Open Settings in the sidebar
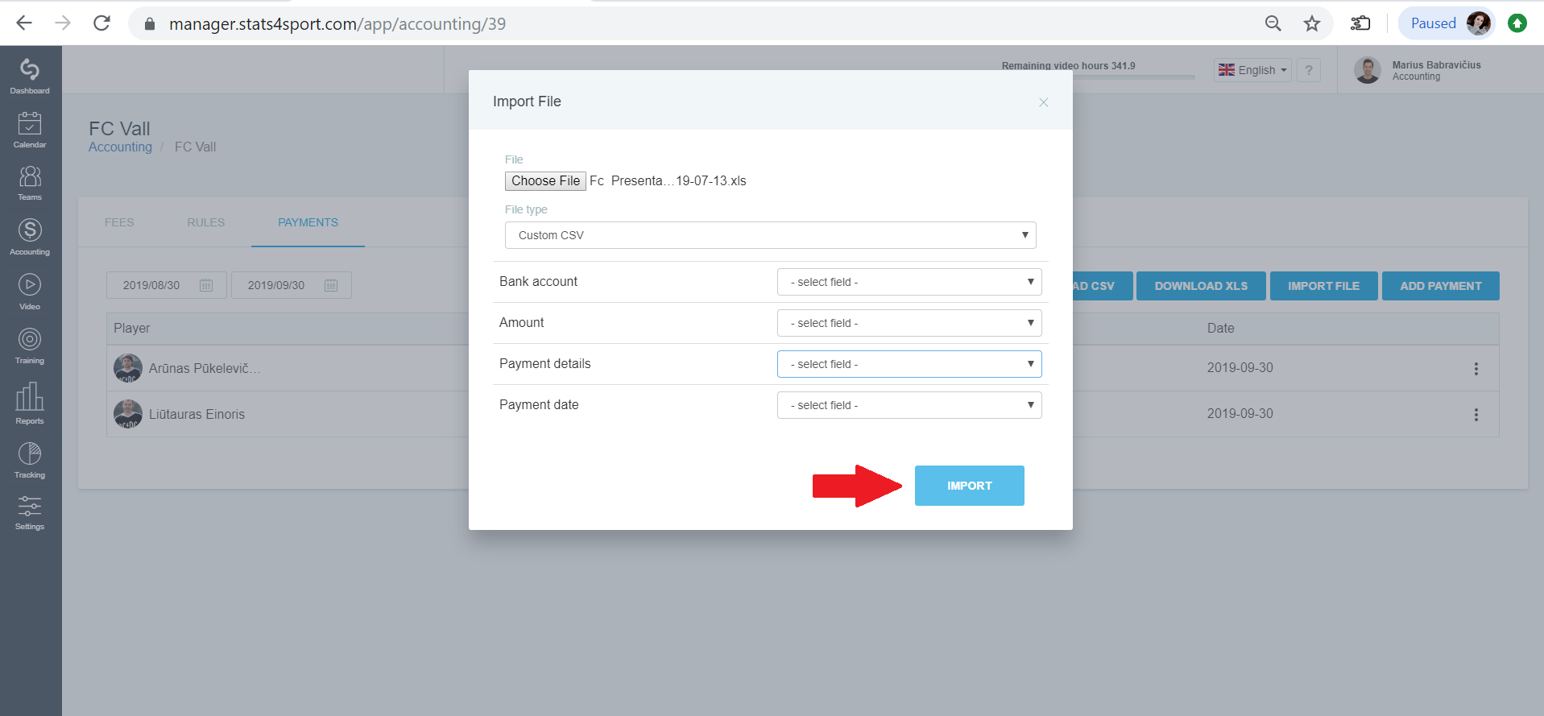 (30, 512)
